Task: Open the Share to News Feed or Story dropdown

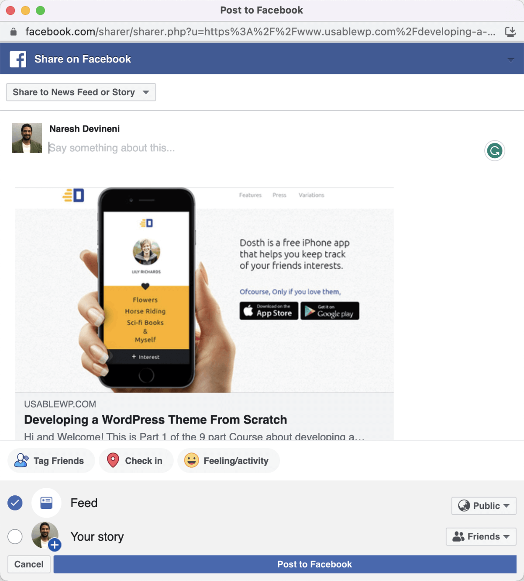Action: pos(81,92)
